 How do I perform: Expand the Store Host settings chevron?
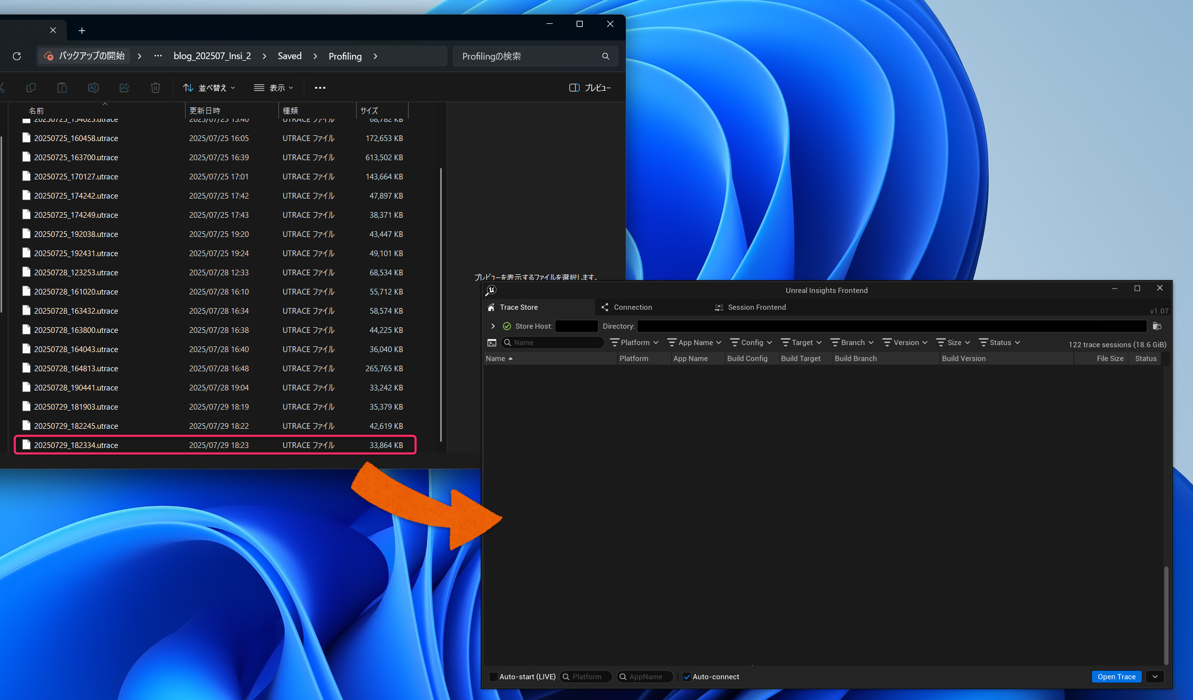[x=493, y=326]
